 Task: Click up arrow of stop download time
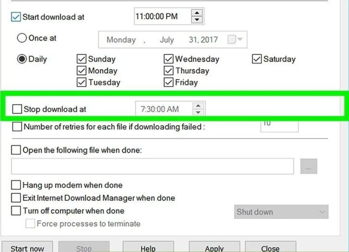tap(198, 106)
